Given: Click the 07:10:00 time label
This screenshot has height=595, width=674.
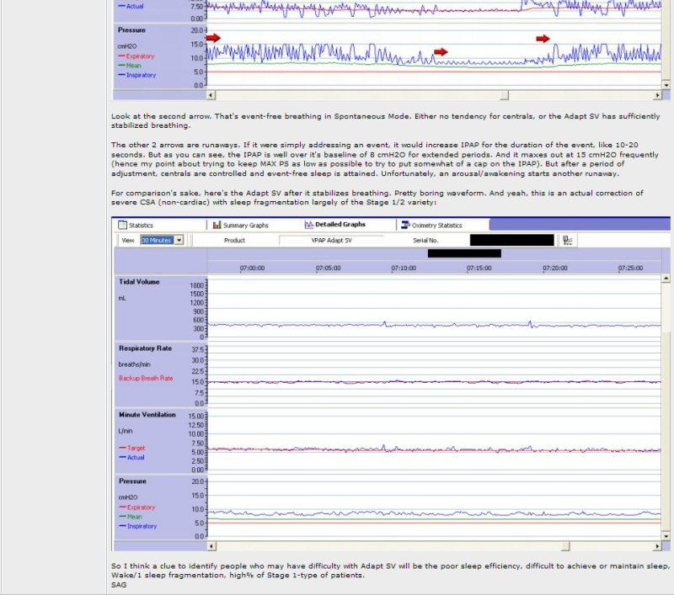Looking at the screenshot, I should [x=404, y=268].
